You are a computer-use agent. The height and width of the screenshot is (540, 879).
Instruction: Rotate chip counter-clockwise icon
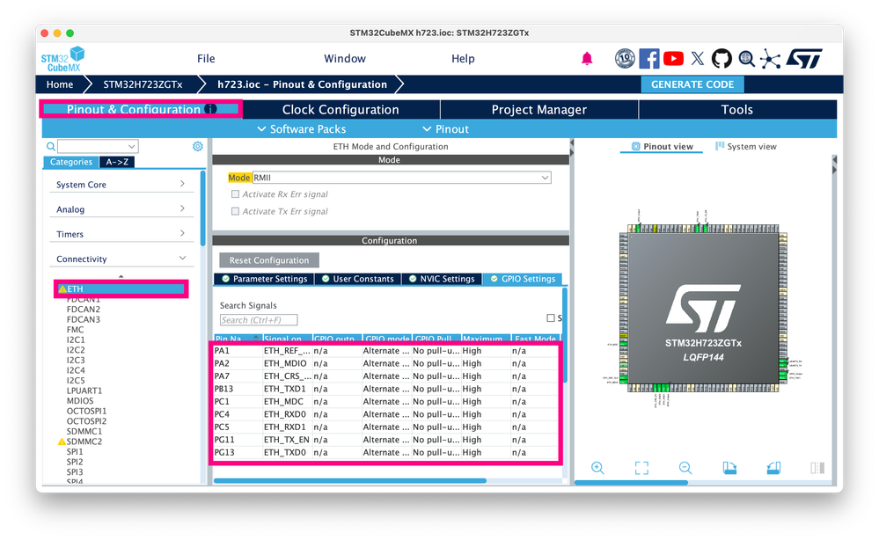[x=773, y=468]
